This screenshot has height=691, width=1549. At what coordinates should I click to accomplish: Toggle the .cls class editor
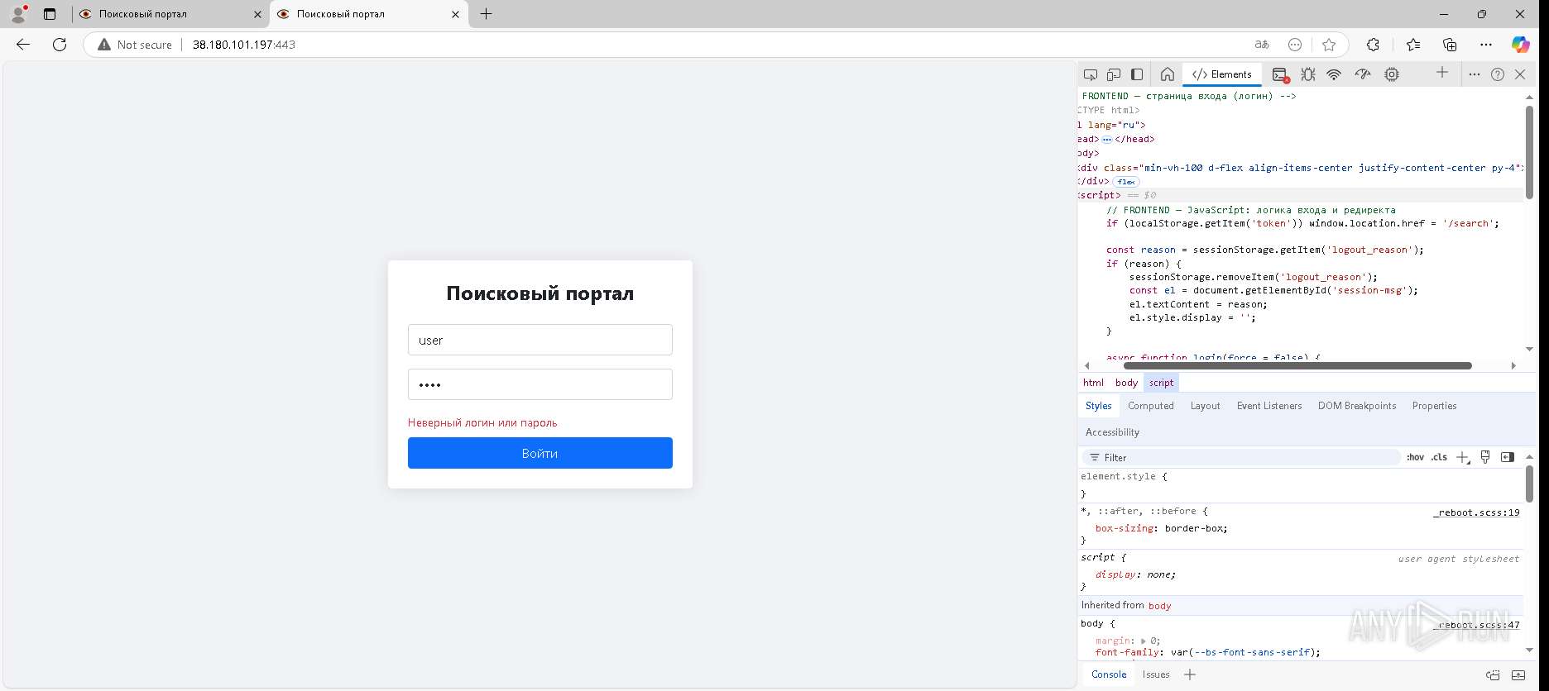[1439, 457]
